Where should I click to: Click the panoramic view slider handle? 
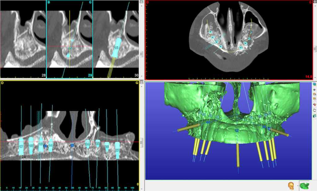(141, 142)
